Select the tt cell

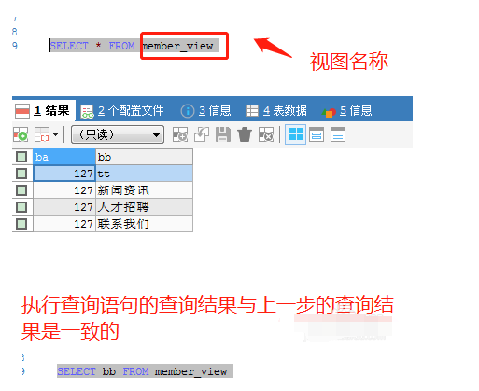(144, 174)
